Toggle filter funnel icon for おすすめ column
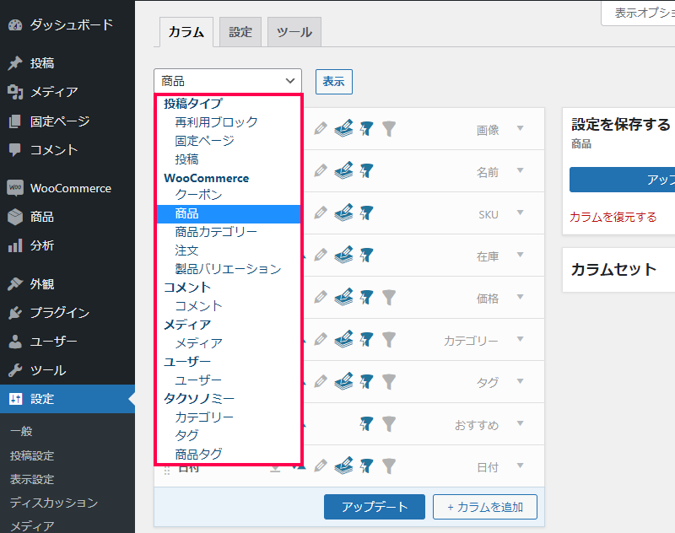Screen dimensions: 675x533 [x=389, y=423]
